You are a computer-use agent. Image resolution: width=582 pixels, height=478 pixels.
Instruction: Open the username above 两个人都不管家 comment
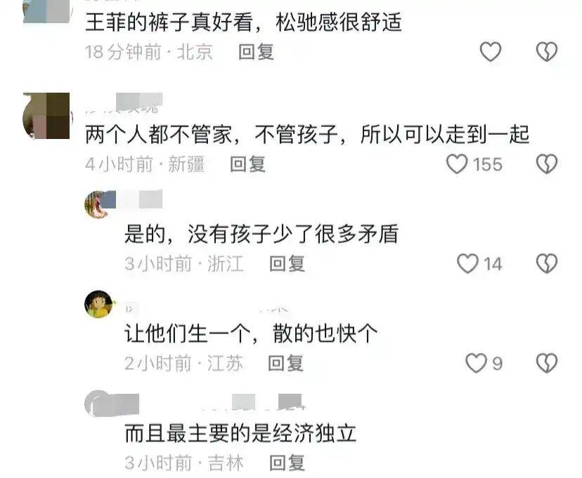click(123, 104)
